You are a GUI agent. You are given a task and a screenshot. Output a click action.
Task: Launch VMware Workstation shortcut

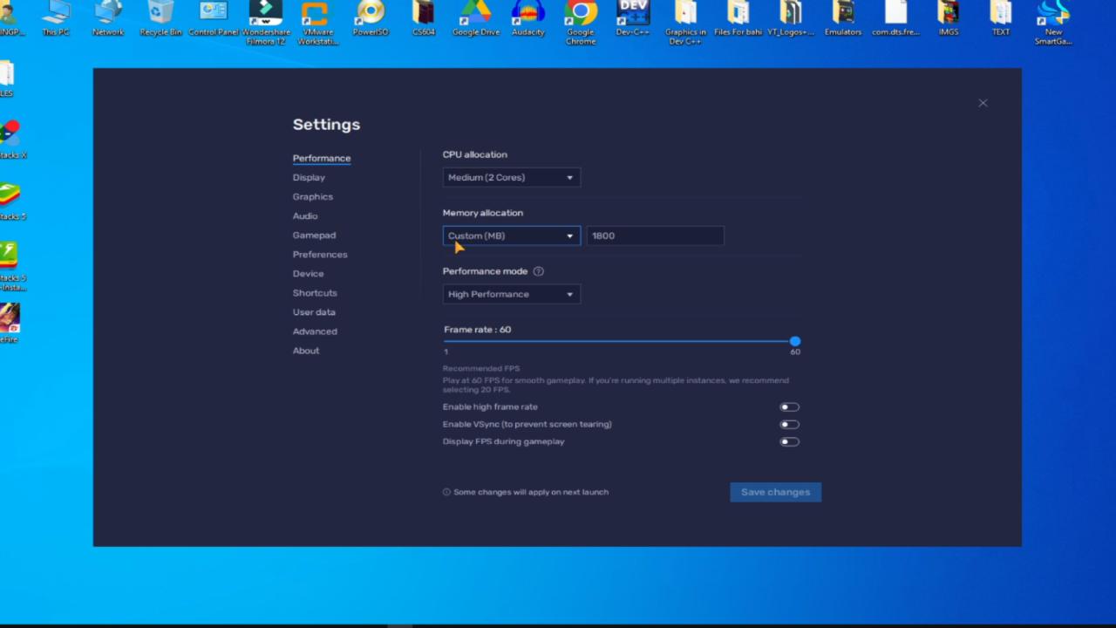[317, 22]
